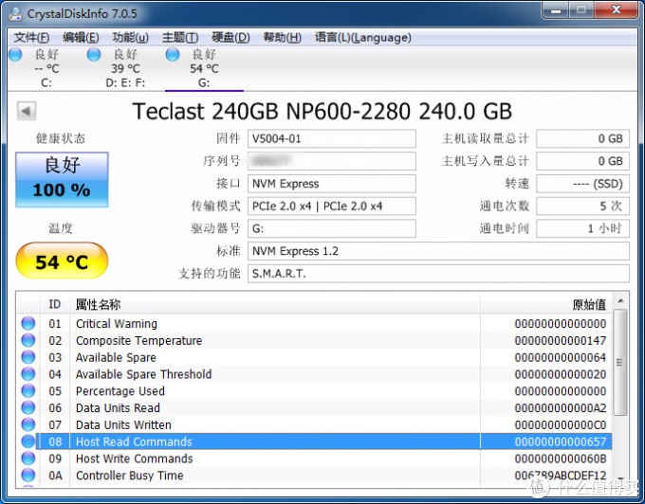Click the standard field NVM Express 1.2

pyautogui.click(x=438, y=251)
